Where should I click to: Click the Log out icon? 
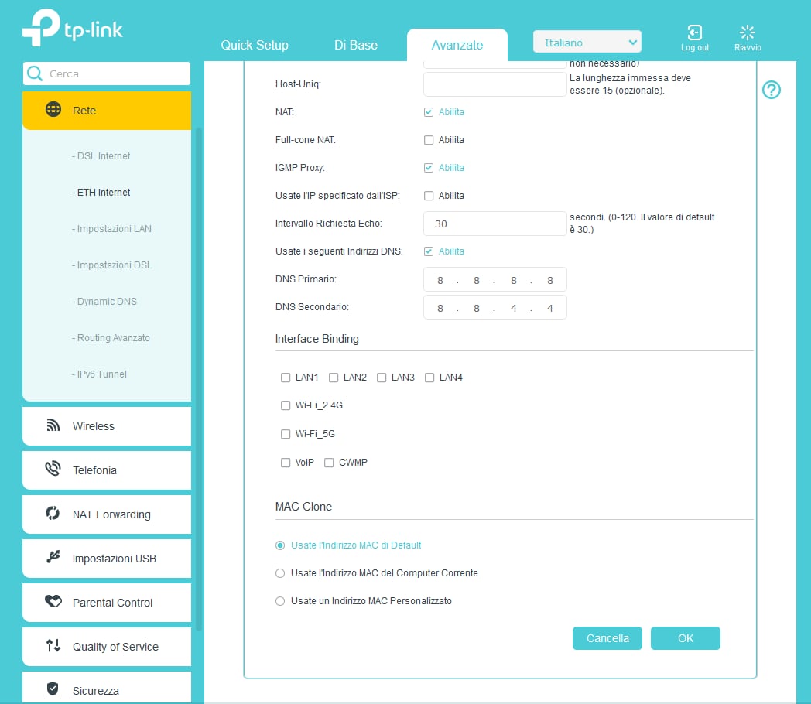point(694,32)
